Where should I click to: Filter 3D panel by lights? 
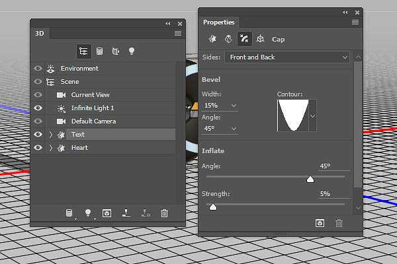coord(132,51)
